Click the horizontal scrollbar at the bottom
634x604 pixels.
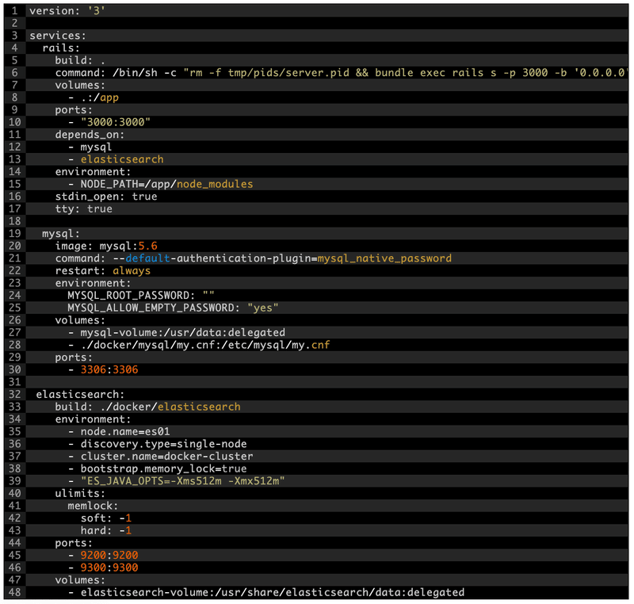[x=317, y=601]
